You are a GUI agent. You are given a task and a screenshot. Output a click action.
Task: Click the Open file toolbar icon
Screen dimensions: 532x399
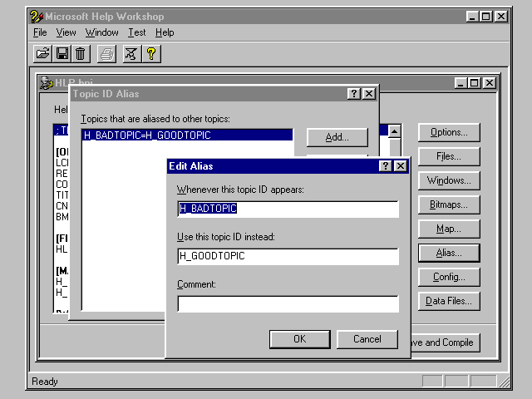[x=42, y=54]
